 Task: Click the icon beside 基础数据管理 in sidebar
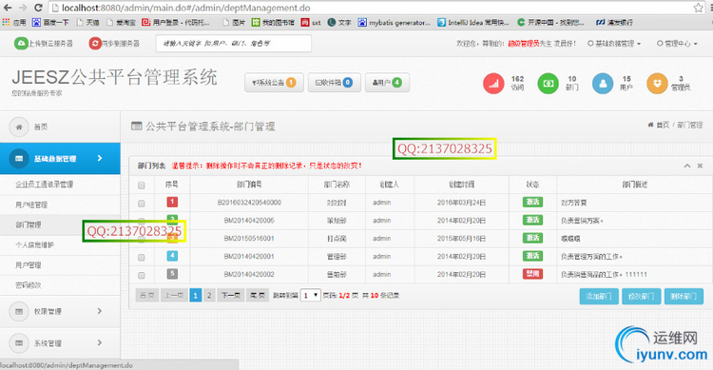(x=19, y=159)
